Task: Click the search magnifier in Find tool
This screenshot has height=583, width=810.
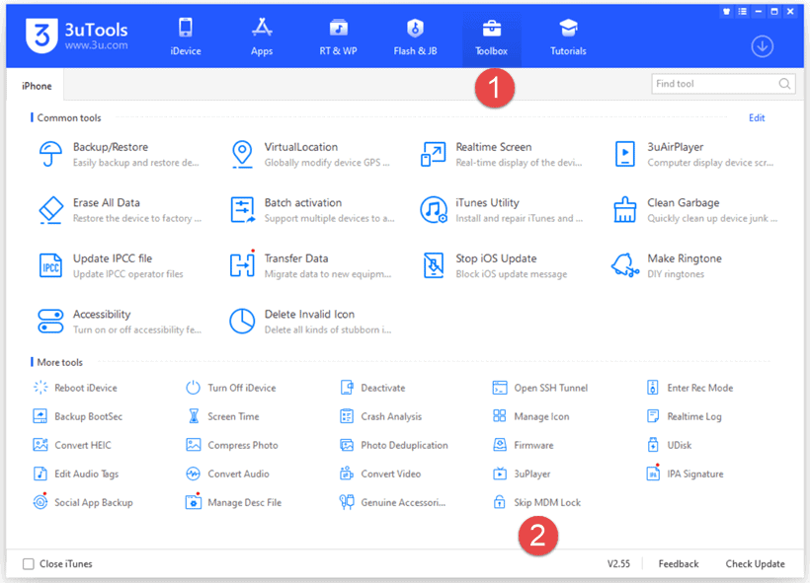Action: click(x=784, y=84)
